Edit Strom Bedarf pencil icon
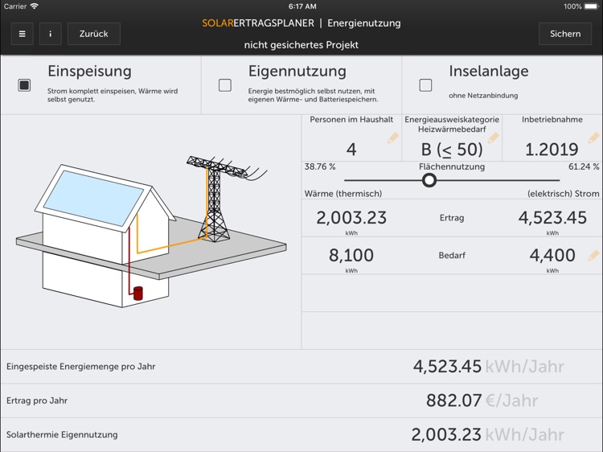This screenshot has height=452, width=603. click(594, 256)
